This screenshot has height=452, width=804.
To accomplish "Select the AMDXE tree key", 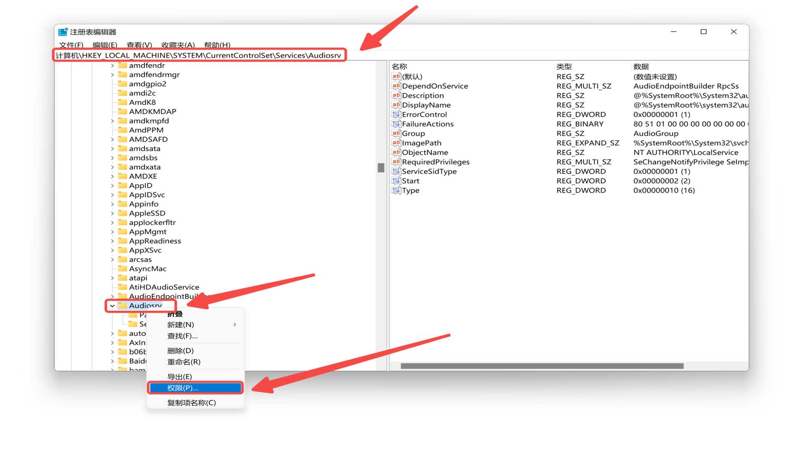I will 143,176.
